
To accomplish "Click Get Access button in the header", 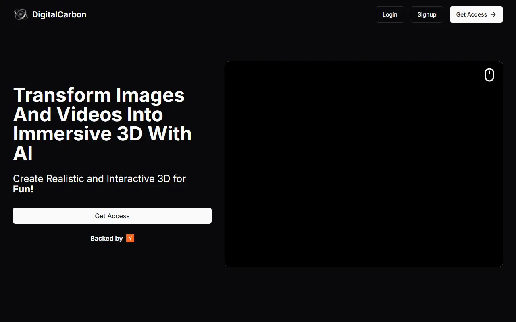I will [x=476, y=14].
